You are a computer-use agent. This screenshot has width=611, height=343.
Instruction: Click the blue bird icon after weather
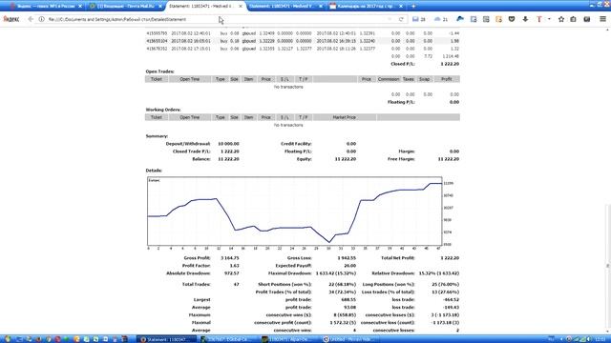[460, 19]
